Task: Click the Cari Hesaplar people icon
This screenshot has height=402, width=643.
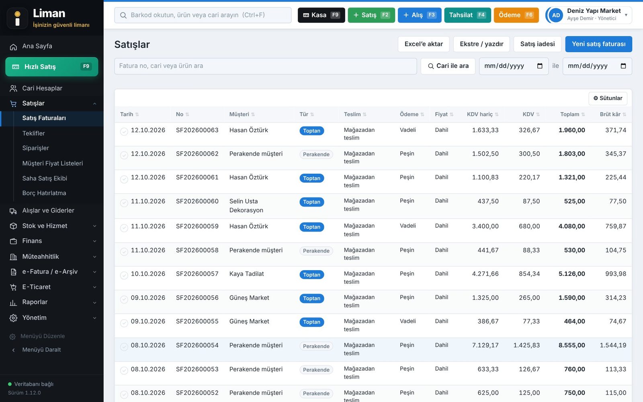Action: click(x=13, y=88)
